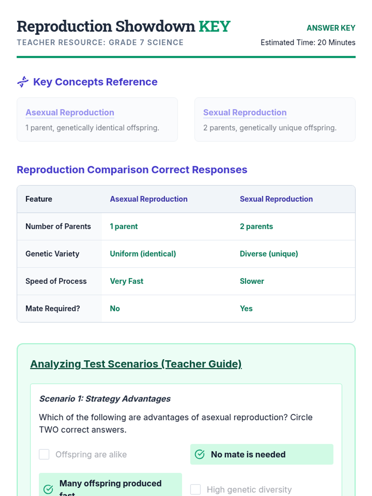Check the High genetic diversity checkbox
The image size is (372, 496).
click(x=195, y=489)
